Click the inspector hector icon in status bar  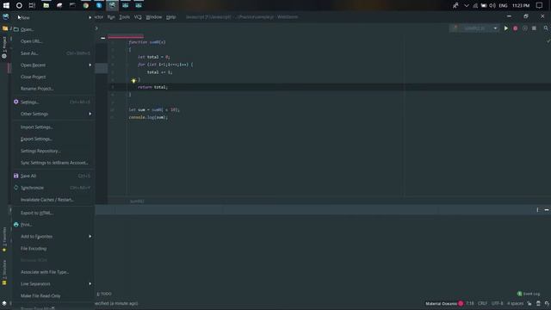538,303
